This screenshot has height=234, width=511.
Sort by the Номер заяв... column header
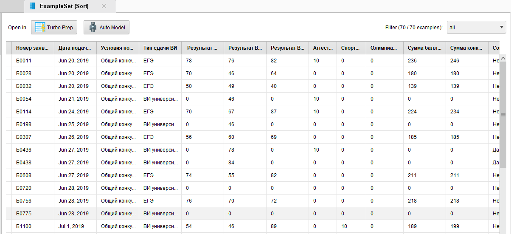(33, 48)
